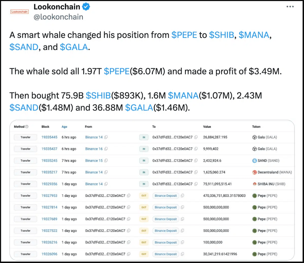Click the SHIBA INU token icon
Viewport: 304px width, 263px height.
coord(254,184)
